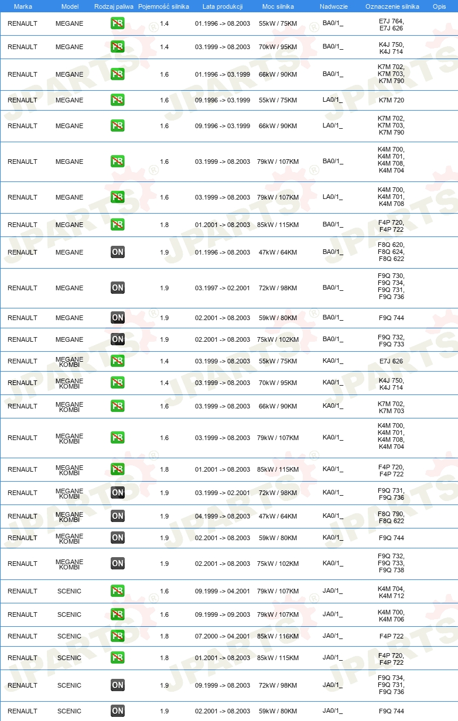The width and height of the screenshot is (458, 721).
Task: Click the Nadwozie column header
Action: [333, 6]
